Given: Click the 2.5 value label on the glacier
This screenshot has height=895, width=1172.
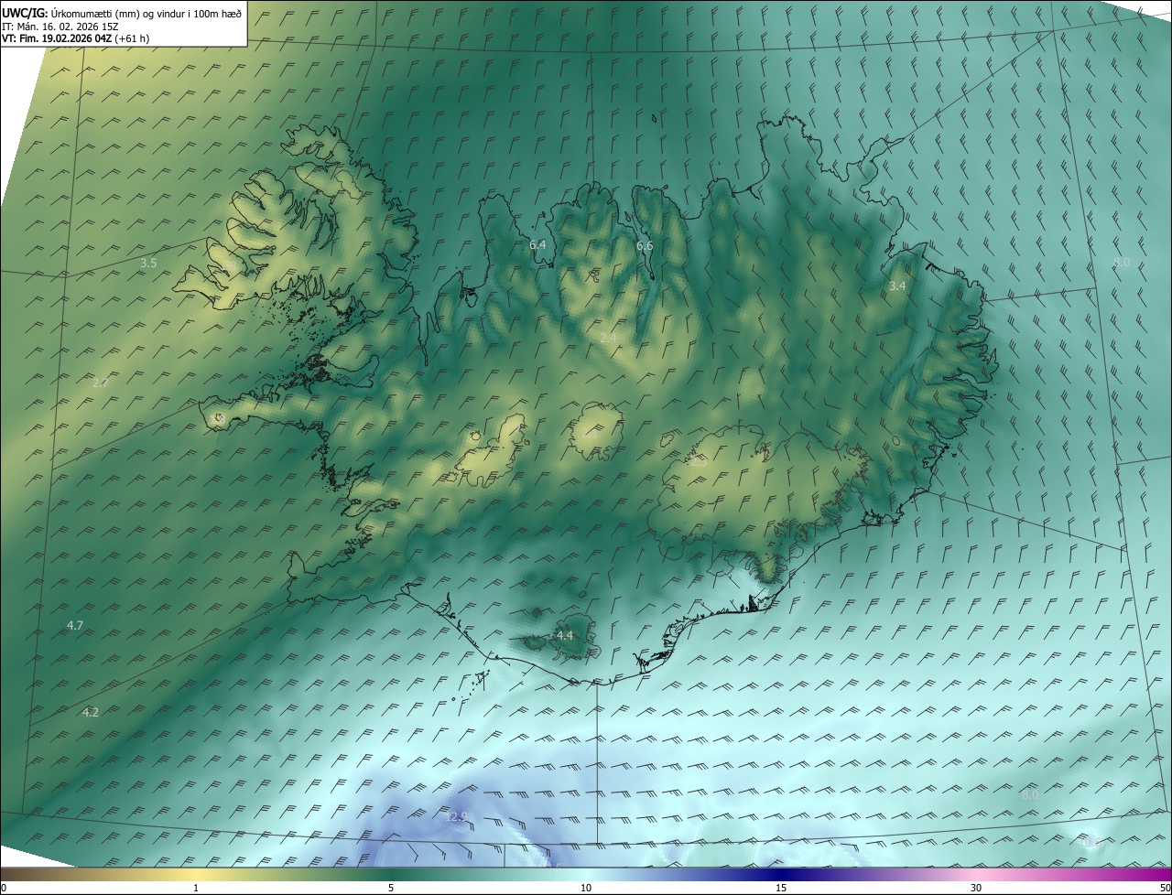Looking at the screenshot, I should pos(699,462).
